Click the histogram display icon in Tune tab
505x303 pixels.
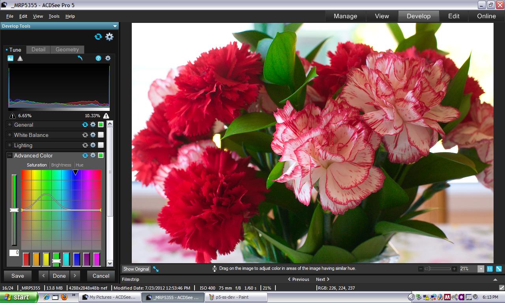(11, 58)
